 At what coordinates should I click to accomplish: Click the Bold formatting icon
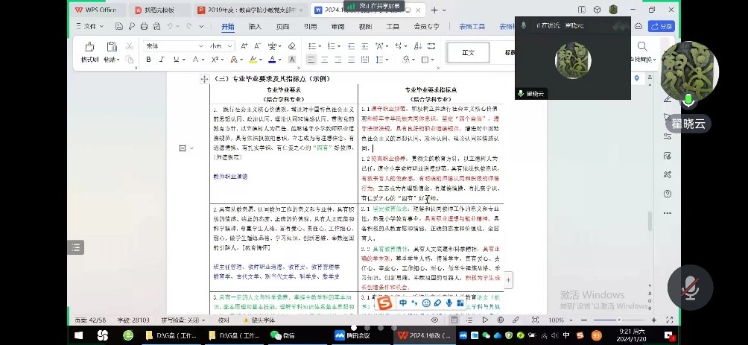coord(148,60)
